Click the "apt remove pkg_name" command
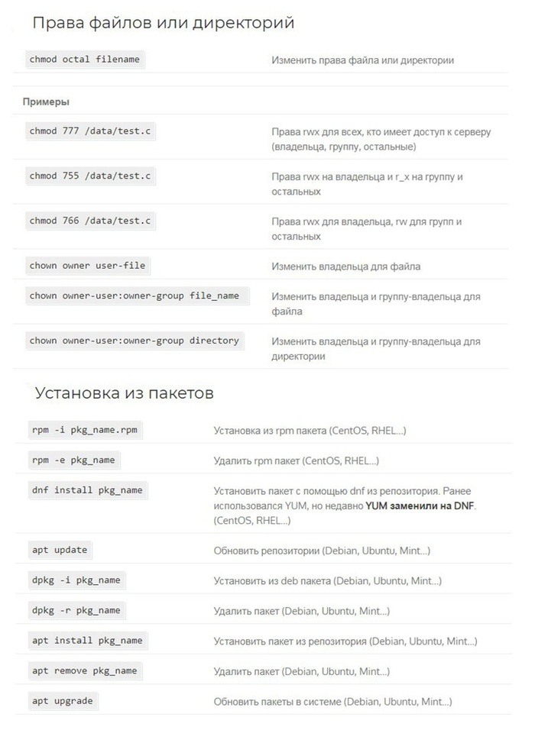Screen dimensions: 535x730 84,670
